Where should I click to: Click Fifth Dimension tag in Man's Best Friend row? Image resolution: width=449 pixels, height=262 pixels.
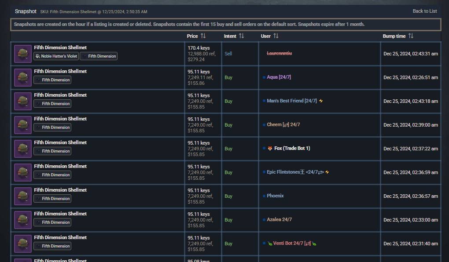point(52,104)
